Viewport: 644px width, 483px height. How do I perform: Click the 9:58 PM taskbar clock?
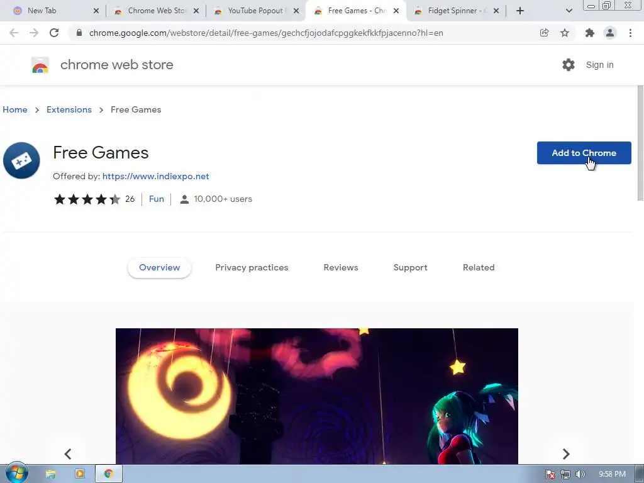612,474
